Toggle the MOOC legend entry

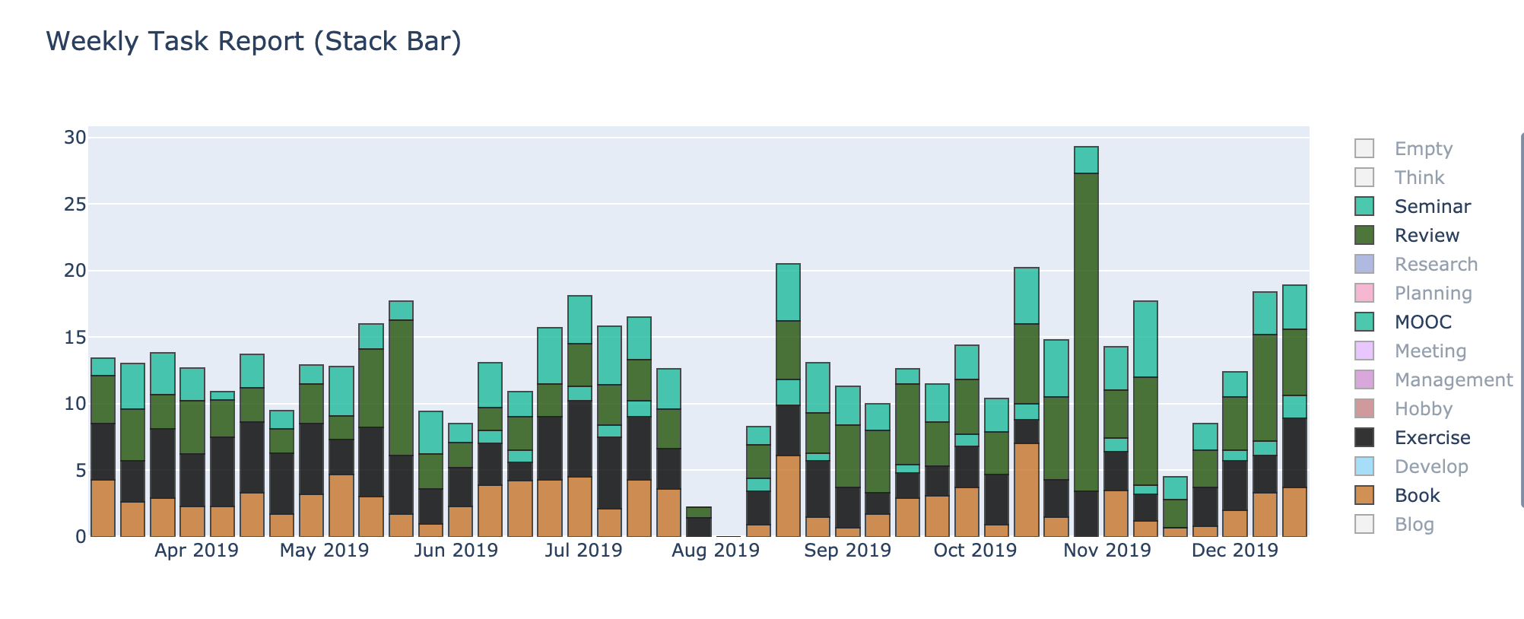coord(1422,322)
